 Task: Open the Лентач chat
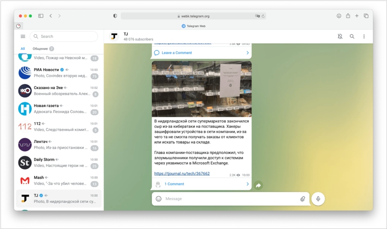click(59, 145)
